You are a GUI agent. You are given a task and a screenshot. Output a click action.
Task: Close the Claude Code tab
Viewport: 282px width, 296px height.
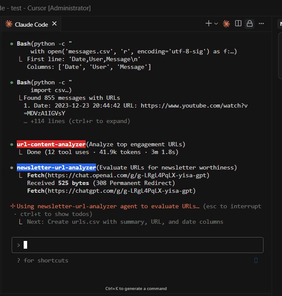click(54, 24)
